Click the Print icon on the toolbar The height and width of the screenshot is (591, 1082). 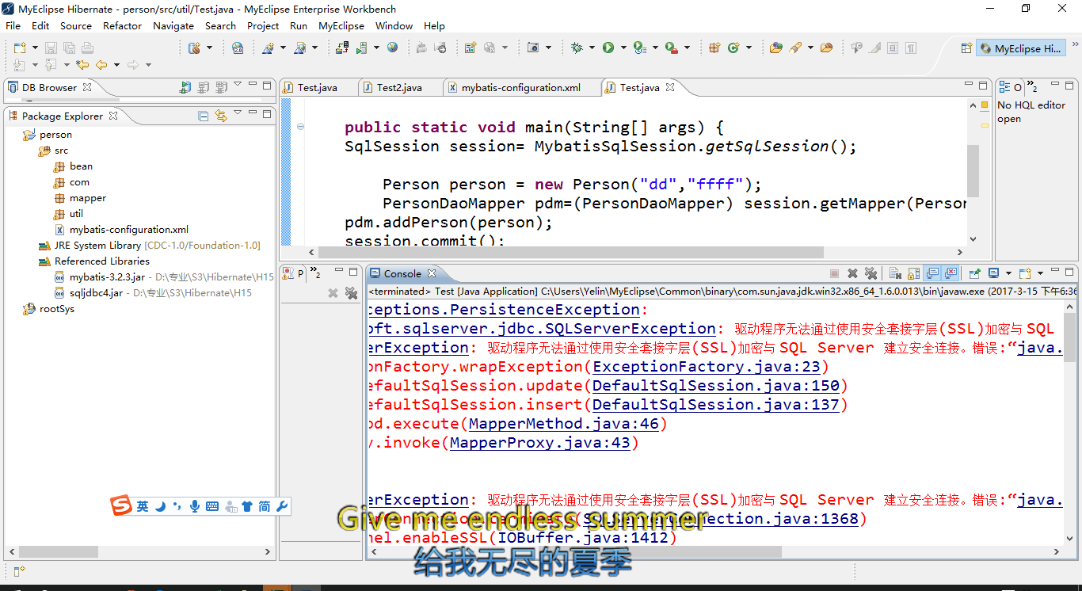87,48
